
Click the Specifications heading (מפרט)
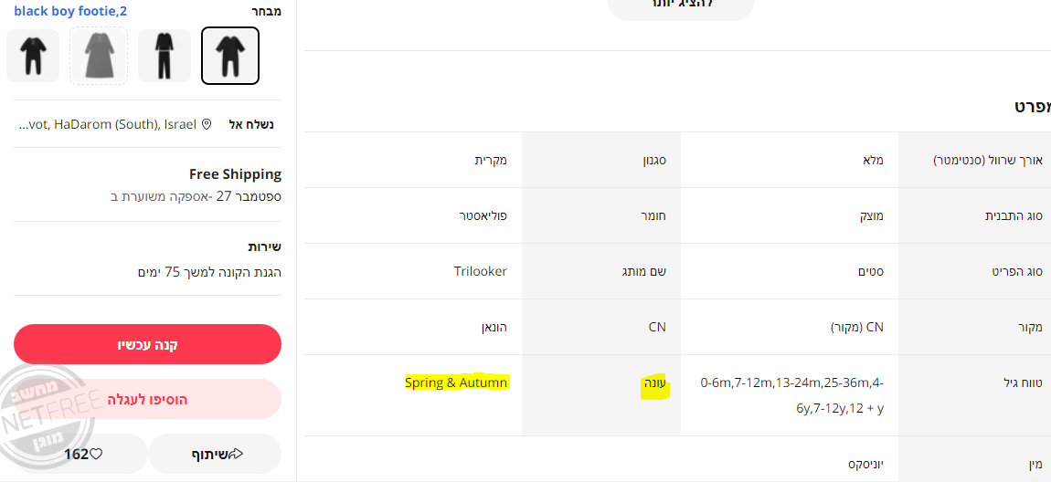1032,106
